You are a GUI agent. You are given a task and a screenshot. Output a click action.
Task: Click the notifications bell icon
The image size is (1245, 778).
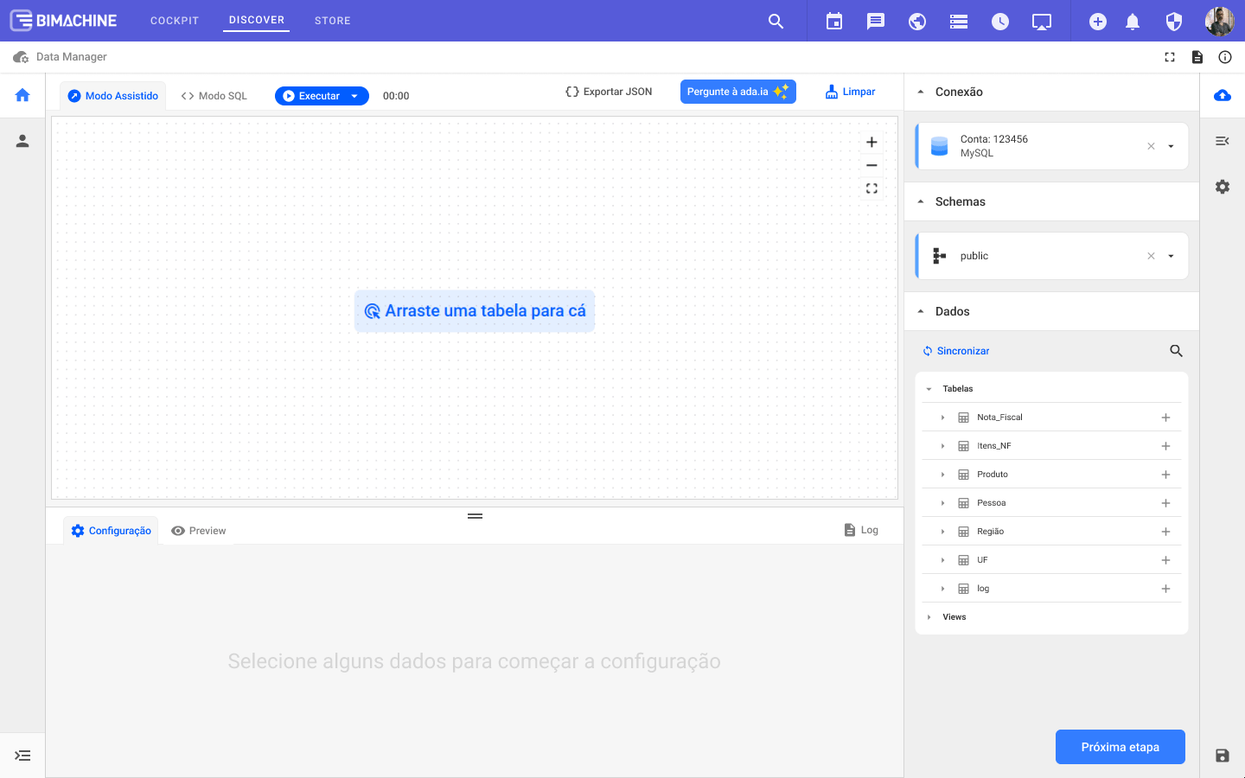pyautogui.click(x=1132, y=22)
